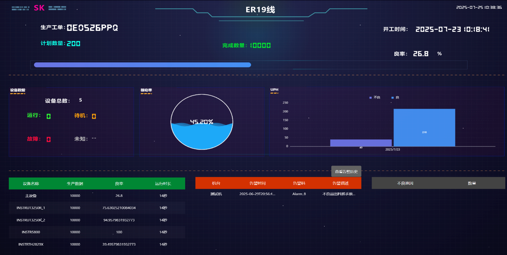The width and height of the screenshot is (507, 255).
Task: Click the 不良原因 column header
Action: click(405, 183)
